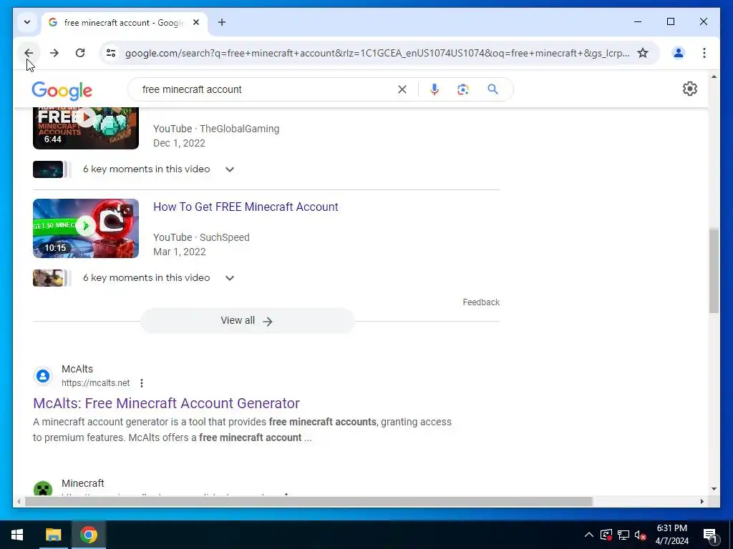Open Chrome three-dot menu
Viewport: 733px width, 549px height.
pos(704,53)
